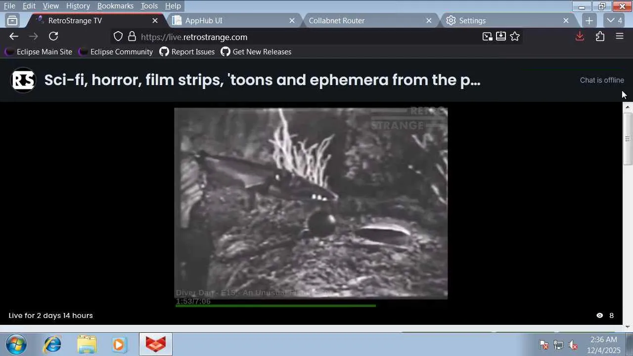Click the page vertical scrollbar thumb
The width and height of the screenshot is (633, 356).
tap(628, 138)
